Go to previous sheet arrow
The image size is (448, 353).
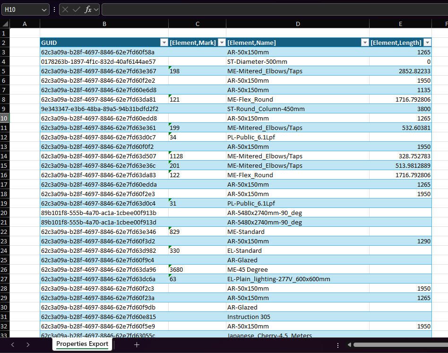coord(13,344)
